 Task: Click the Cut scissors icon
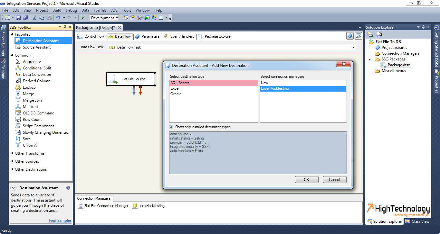point(35,18)
